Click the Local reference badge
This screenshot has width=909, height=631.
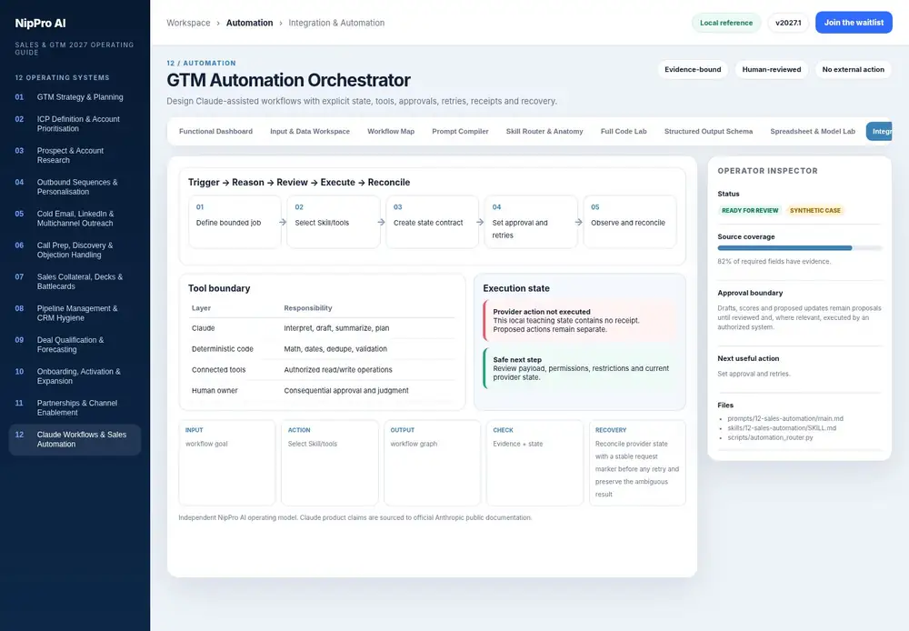pos(725,23)
